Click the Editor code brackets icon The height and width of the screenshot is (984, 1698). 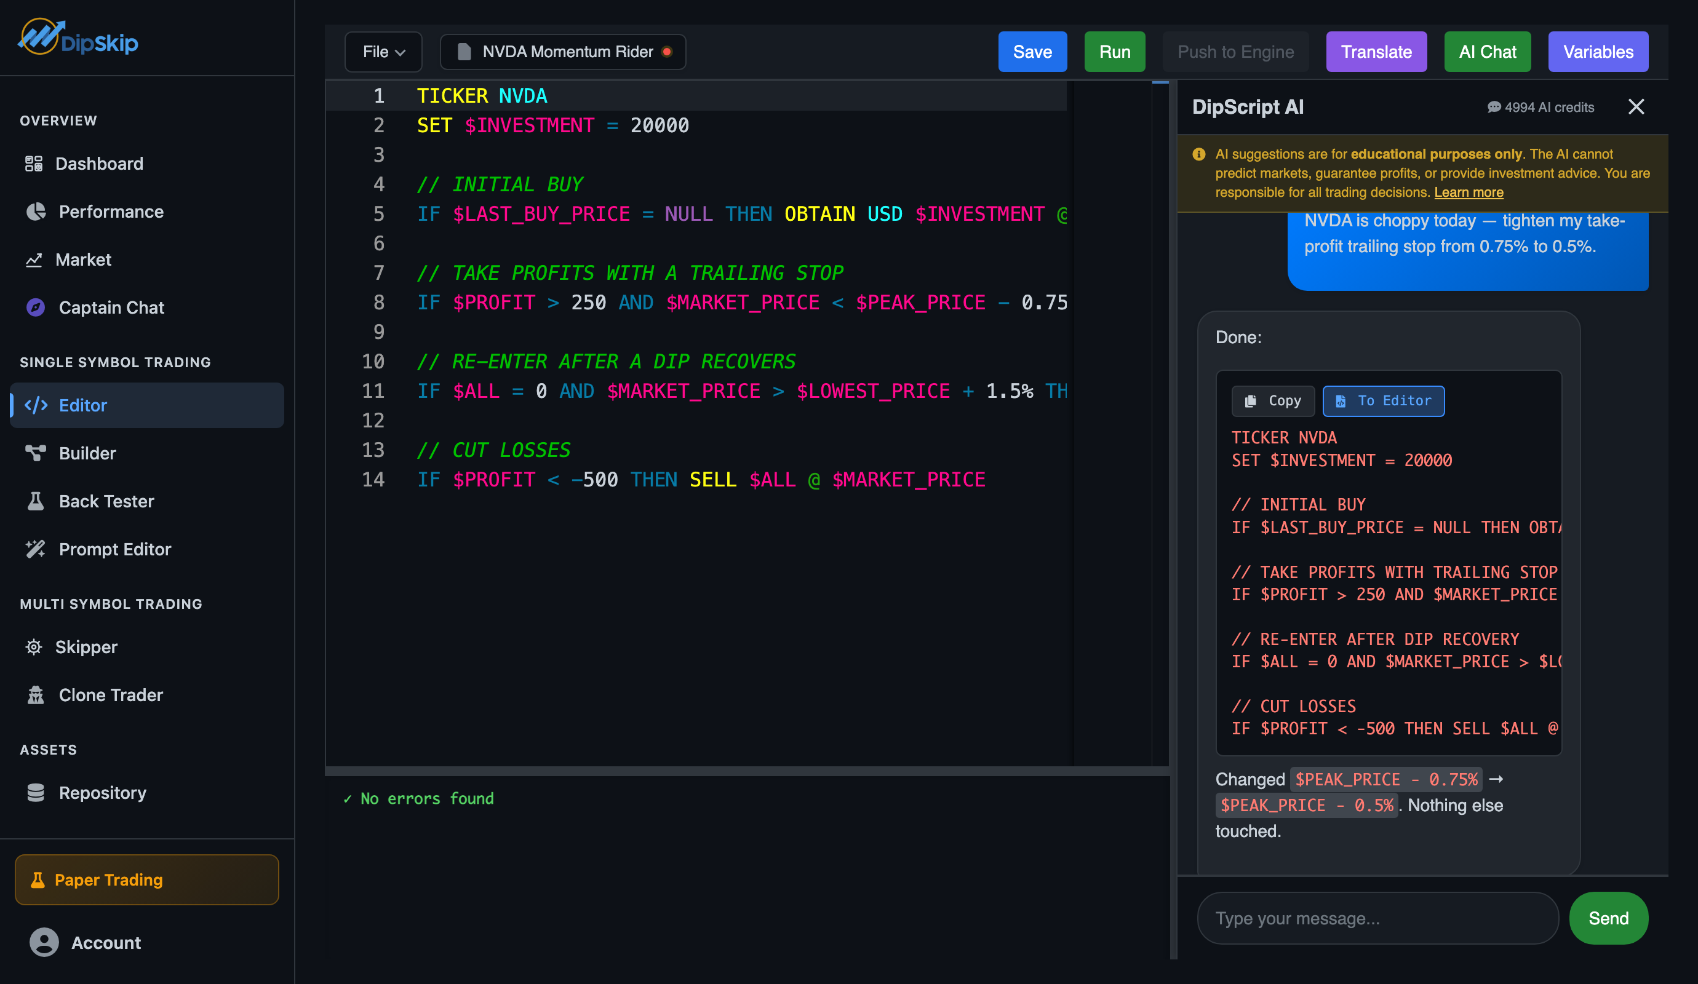pos(36,405)
